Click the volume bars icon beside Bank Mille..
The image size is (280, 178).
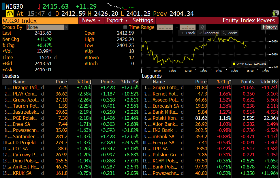[x=150, y=113]
